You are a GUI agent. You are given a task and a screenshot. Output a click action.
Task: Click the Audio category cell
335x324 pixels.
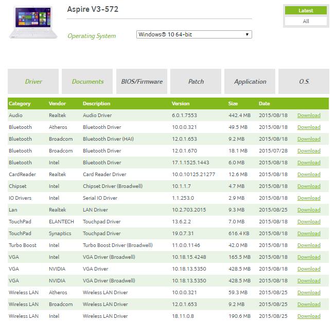click(x=15, y=116)
